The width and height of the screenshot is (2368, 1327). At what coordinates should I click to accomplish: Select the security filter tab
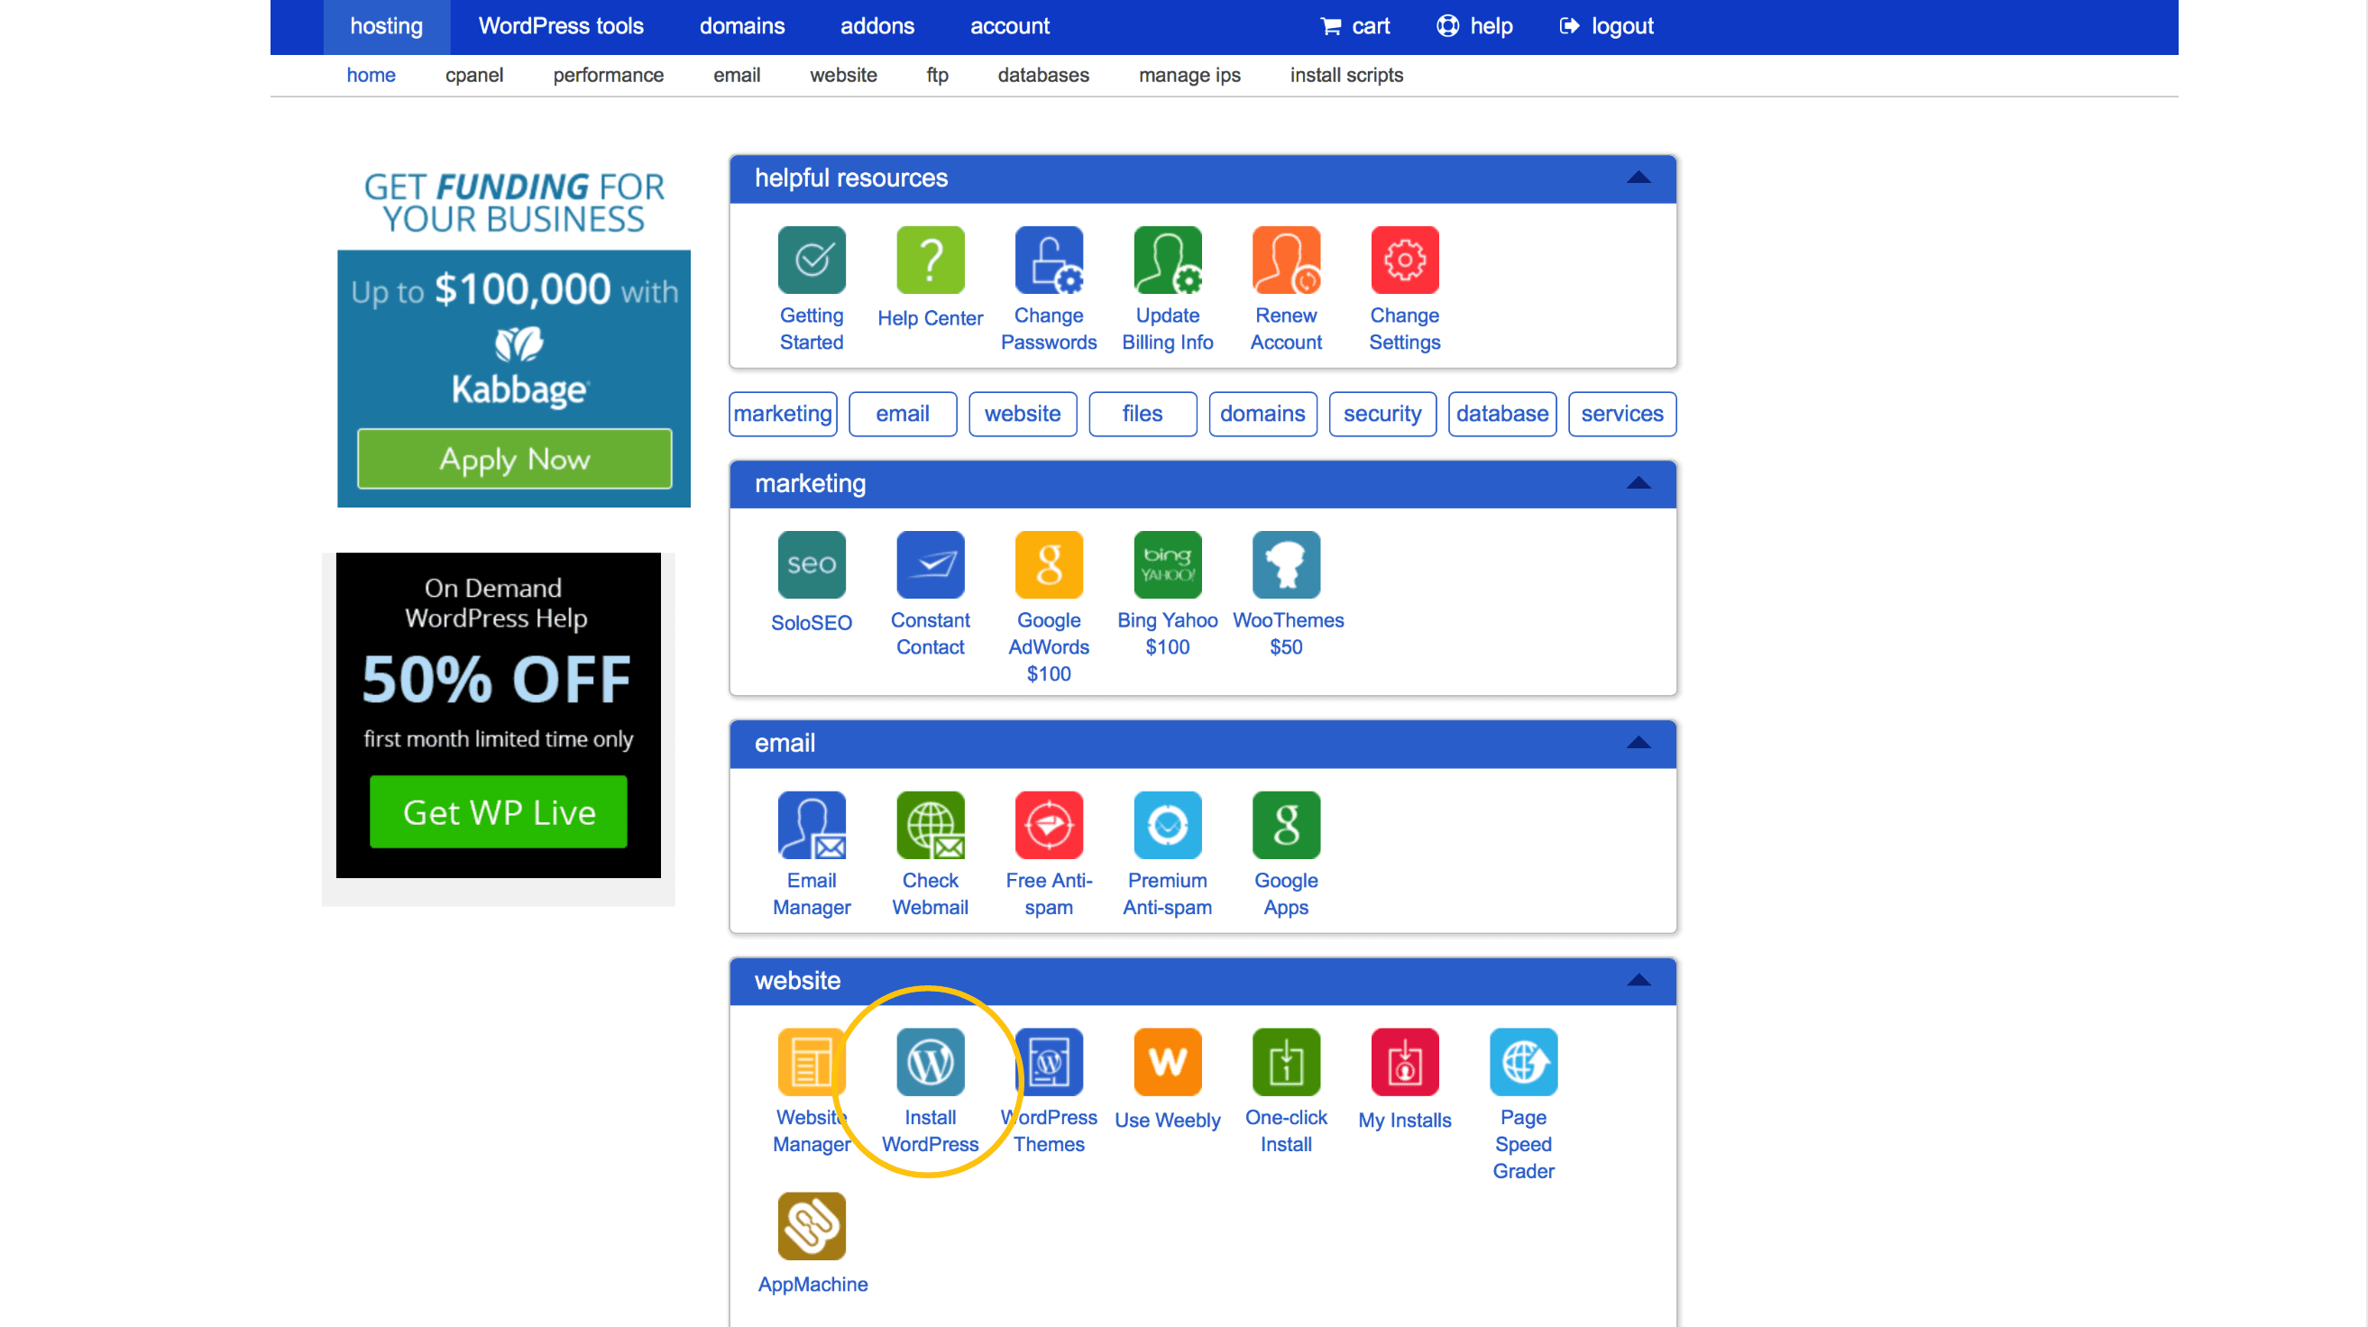coord(1381,413)
